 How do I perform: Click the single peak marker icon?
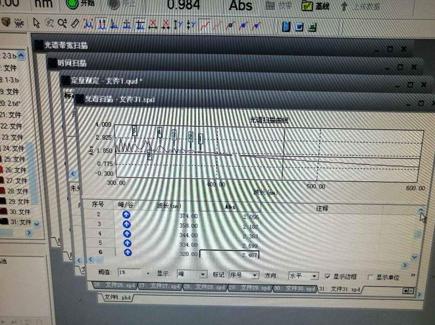click(x=114, y=25)
